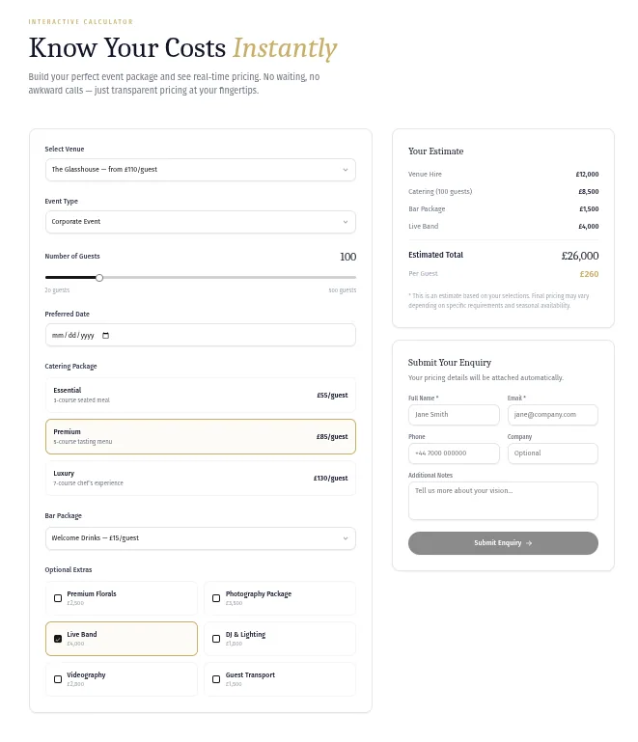Enable the Premium Florals checkbox
This screenshot has height=742, width=638.
tap(58, 598)
